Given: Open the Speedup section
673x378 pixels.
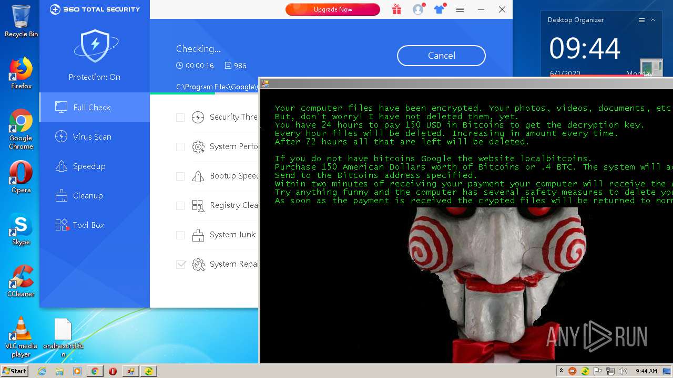Looking at the screenshot, I should point(95,166).
